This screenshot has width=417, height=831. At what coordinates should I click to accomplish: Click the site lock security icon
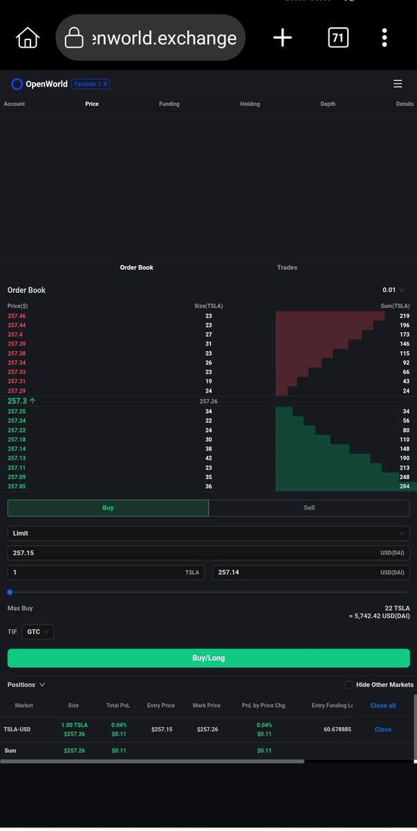click(74, 38)
